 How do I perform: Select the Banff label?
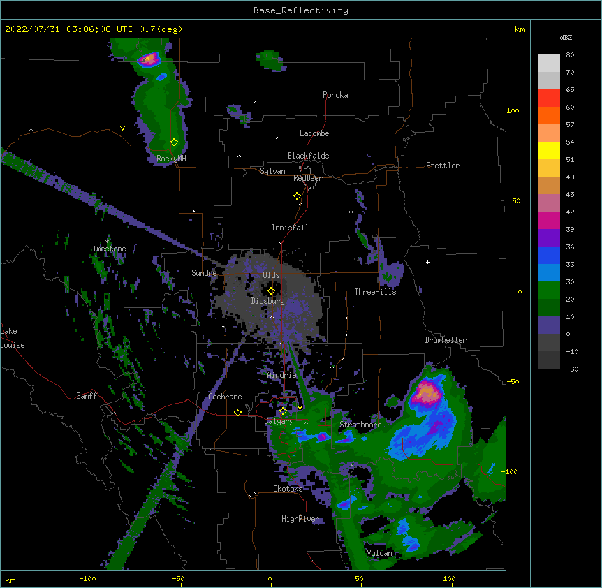click(87, 396)
